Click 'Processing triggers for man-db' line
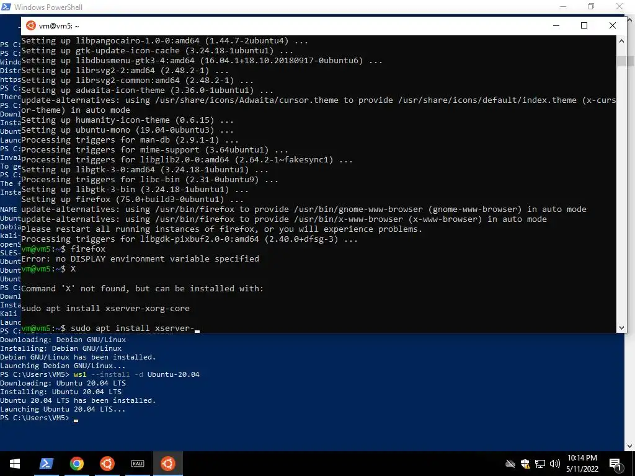 (130, 140)
